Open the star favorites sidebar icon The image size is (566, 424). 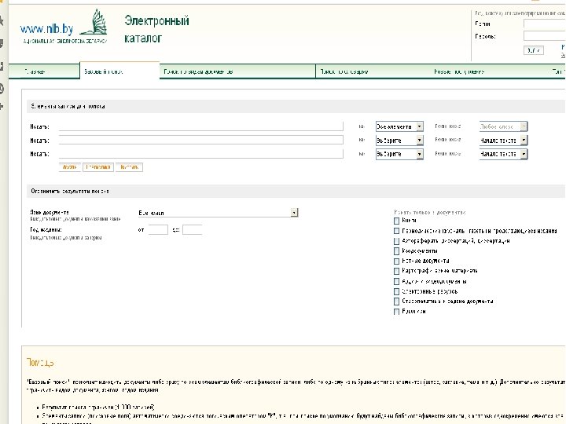[2, 20]
